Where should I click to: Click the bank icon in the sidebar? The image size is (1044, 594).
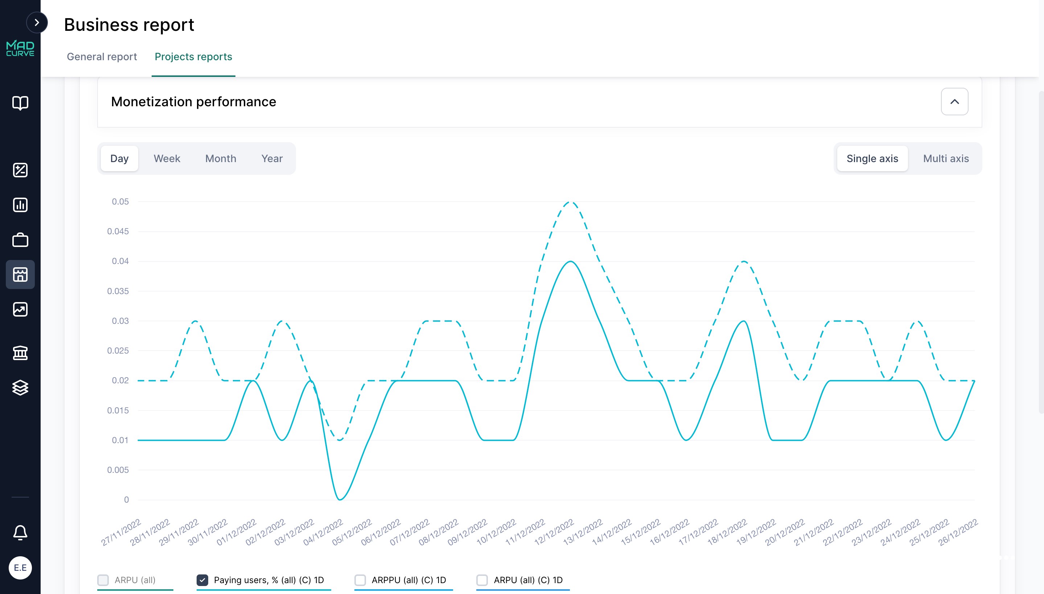(20, 352)
